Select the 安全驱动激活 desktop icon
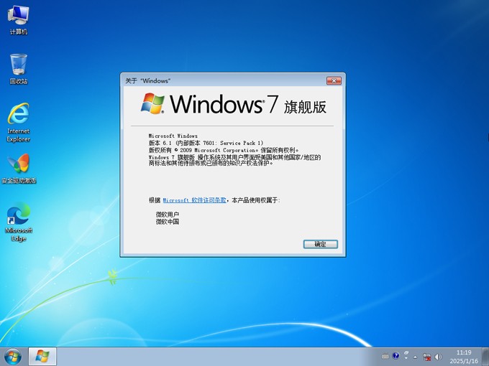 pos(19,169)
